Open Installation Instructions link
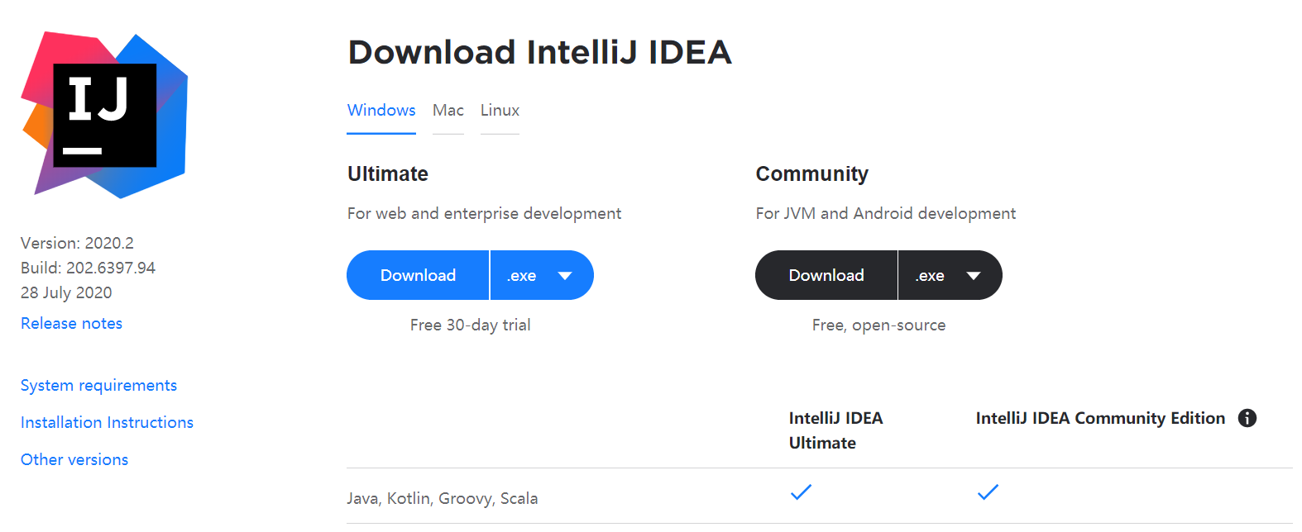Viewport: 1302px width, 532px height. 107,422
